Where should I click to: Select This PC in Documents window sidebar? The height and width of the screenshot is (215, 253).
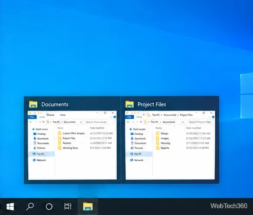[x=42, y=154]
